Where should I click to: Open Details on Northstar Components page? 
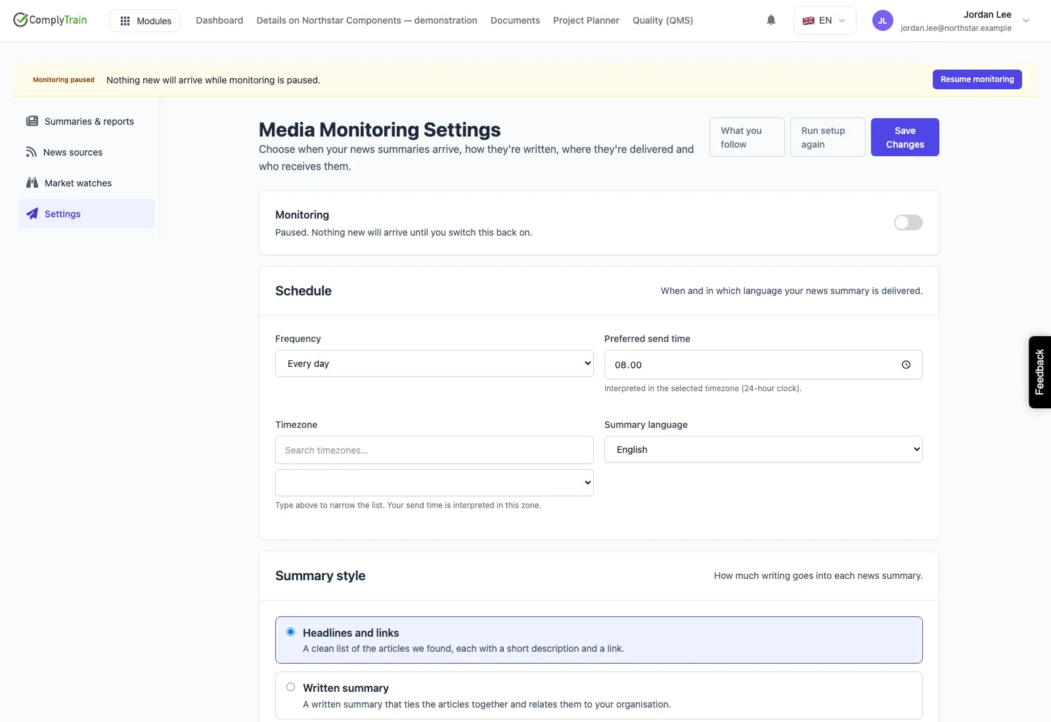pyautogui.click(x=367, y=20)
